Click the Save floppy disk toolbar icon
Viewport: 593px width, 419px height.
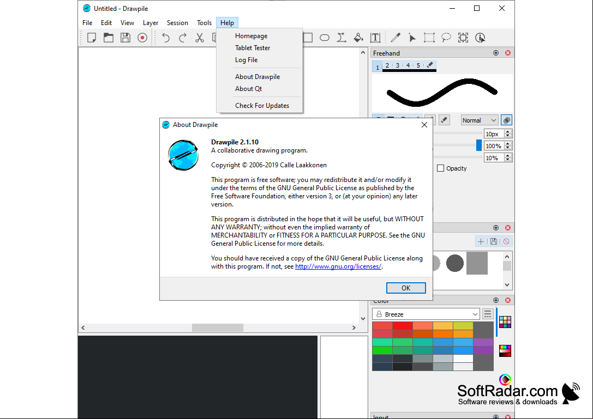point(125,38)
